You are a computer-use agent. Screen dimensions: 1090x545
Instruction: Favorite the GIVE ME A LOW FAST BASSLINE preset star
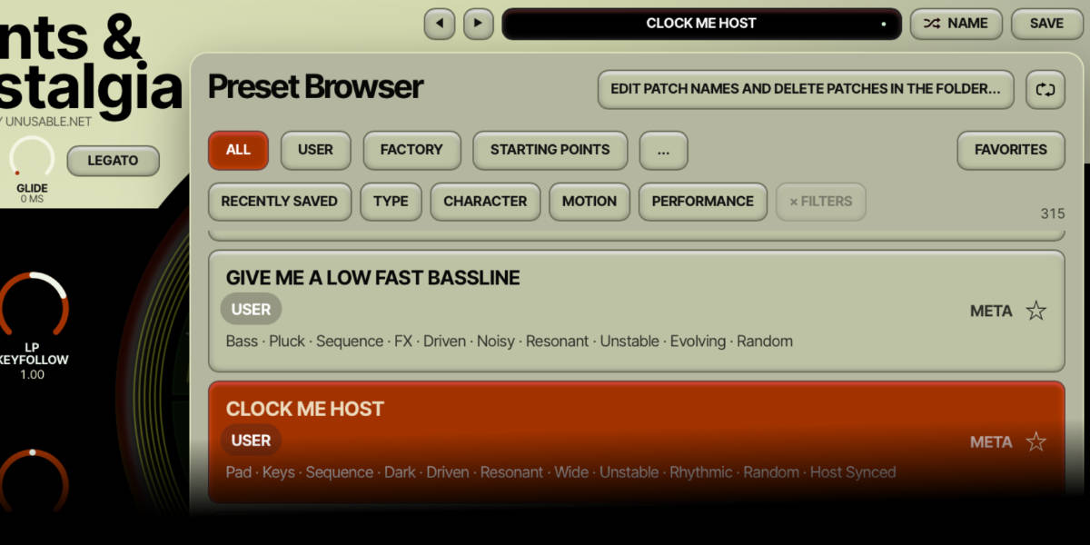1035,311
